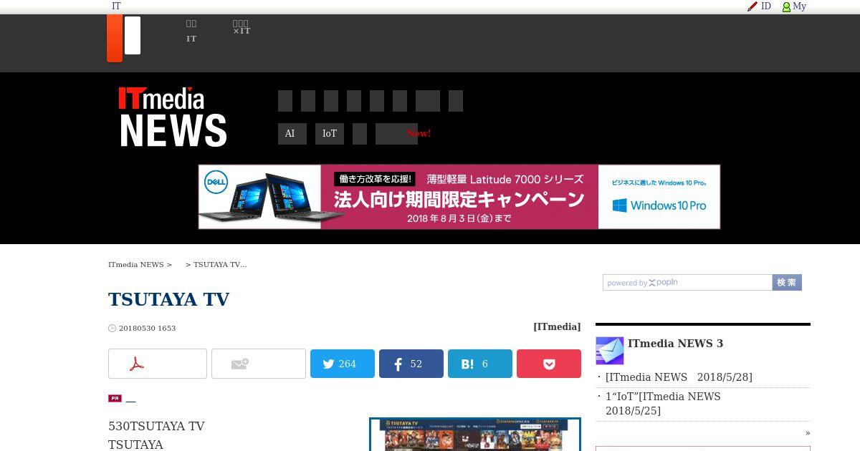Share on Twitter with 264 count
Screen dimensions: 860x451
point(343,364)
